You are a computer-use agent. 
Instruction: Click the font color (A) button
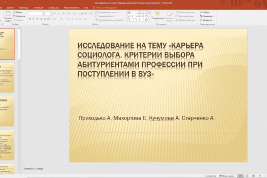click(62, 19)
